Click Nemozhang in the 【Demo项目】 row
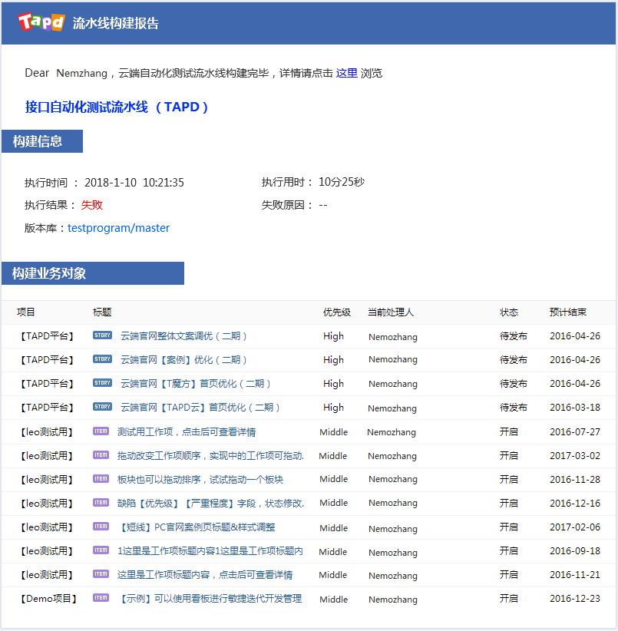This screenshot has height=631, width=618. 393,600
